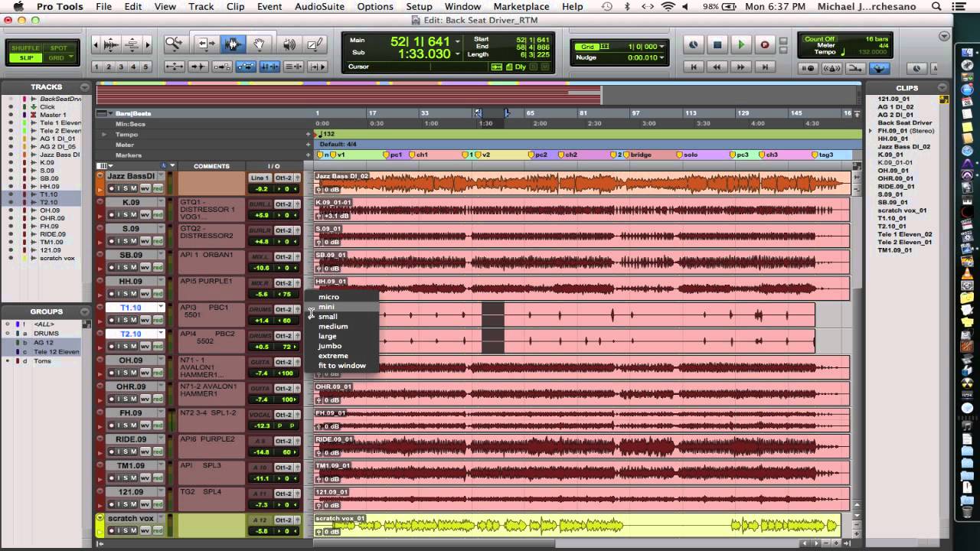Record-enable the SB.09 track
Image resolution: width=980 pixels, height=551 pixels.
(x=112, y=267)
